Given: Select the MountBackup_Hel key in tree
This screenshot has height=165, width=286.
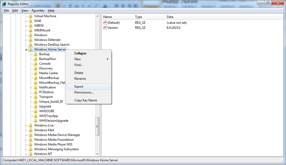Looking at the screenshot, I should tap(52, 82).
